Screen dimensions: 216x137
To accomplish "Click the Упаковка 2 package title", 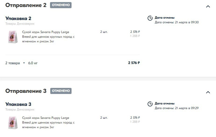I will click(x=18, y=18).
